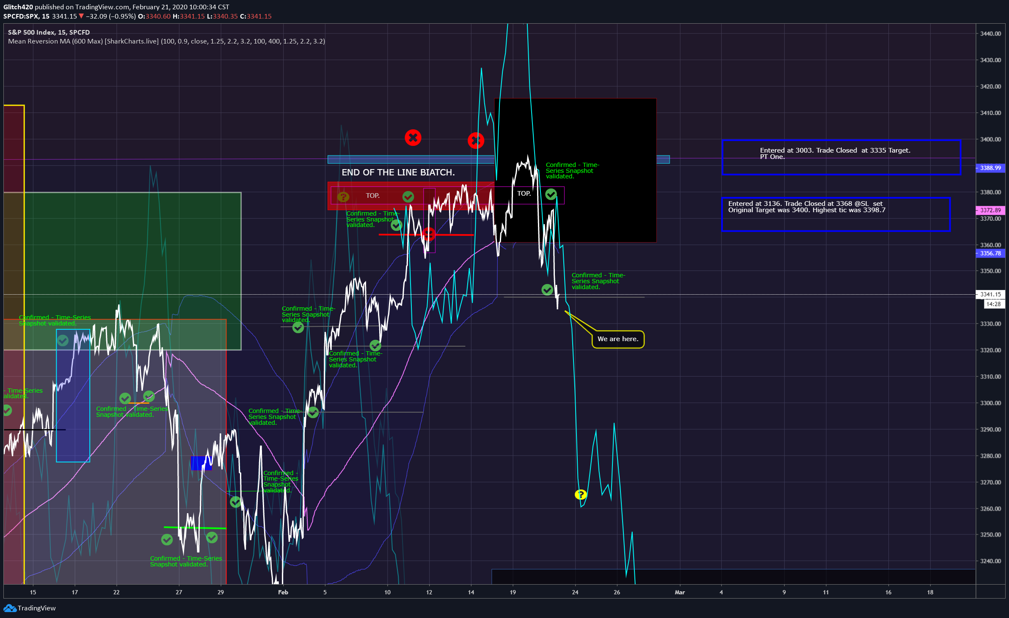Viewport: 1009px width, 618px height.
Task: Click the green checkmark inside the red TOP box
Action: click(x=408, y=197)
